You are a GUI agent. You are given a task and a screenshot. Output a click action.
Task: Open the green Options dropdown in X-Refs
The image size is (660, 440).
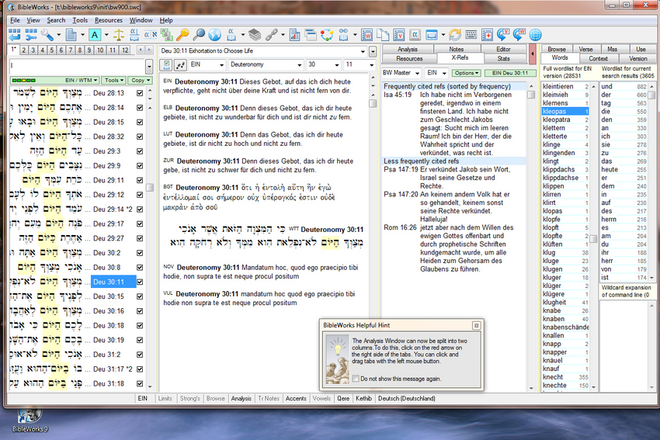pyautogui.click(x=467, y=73)
